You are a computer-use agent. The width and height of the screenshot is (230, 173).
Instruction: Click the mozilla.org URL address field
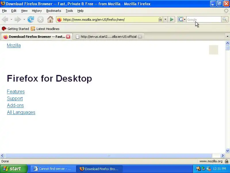tap(110, 20)
